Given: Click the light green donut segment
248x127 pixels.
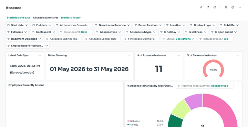Looking at the screenshot, I should (181, 109).
